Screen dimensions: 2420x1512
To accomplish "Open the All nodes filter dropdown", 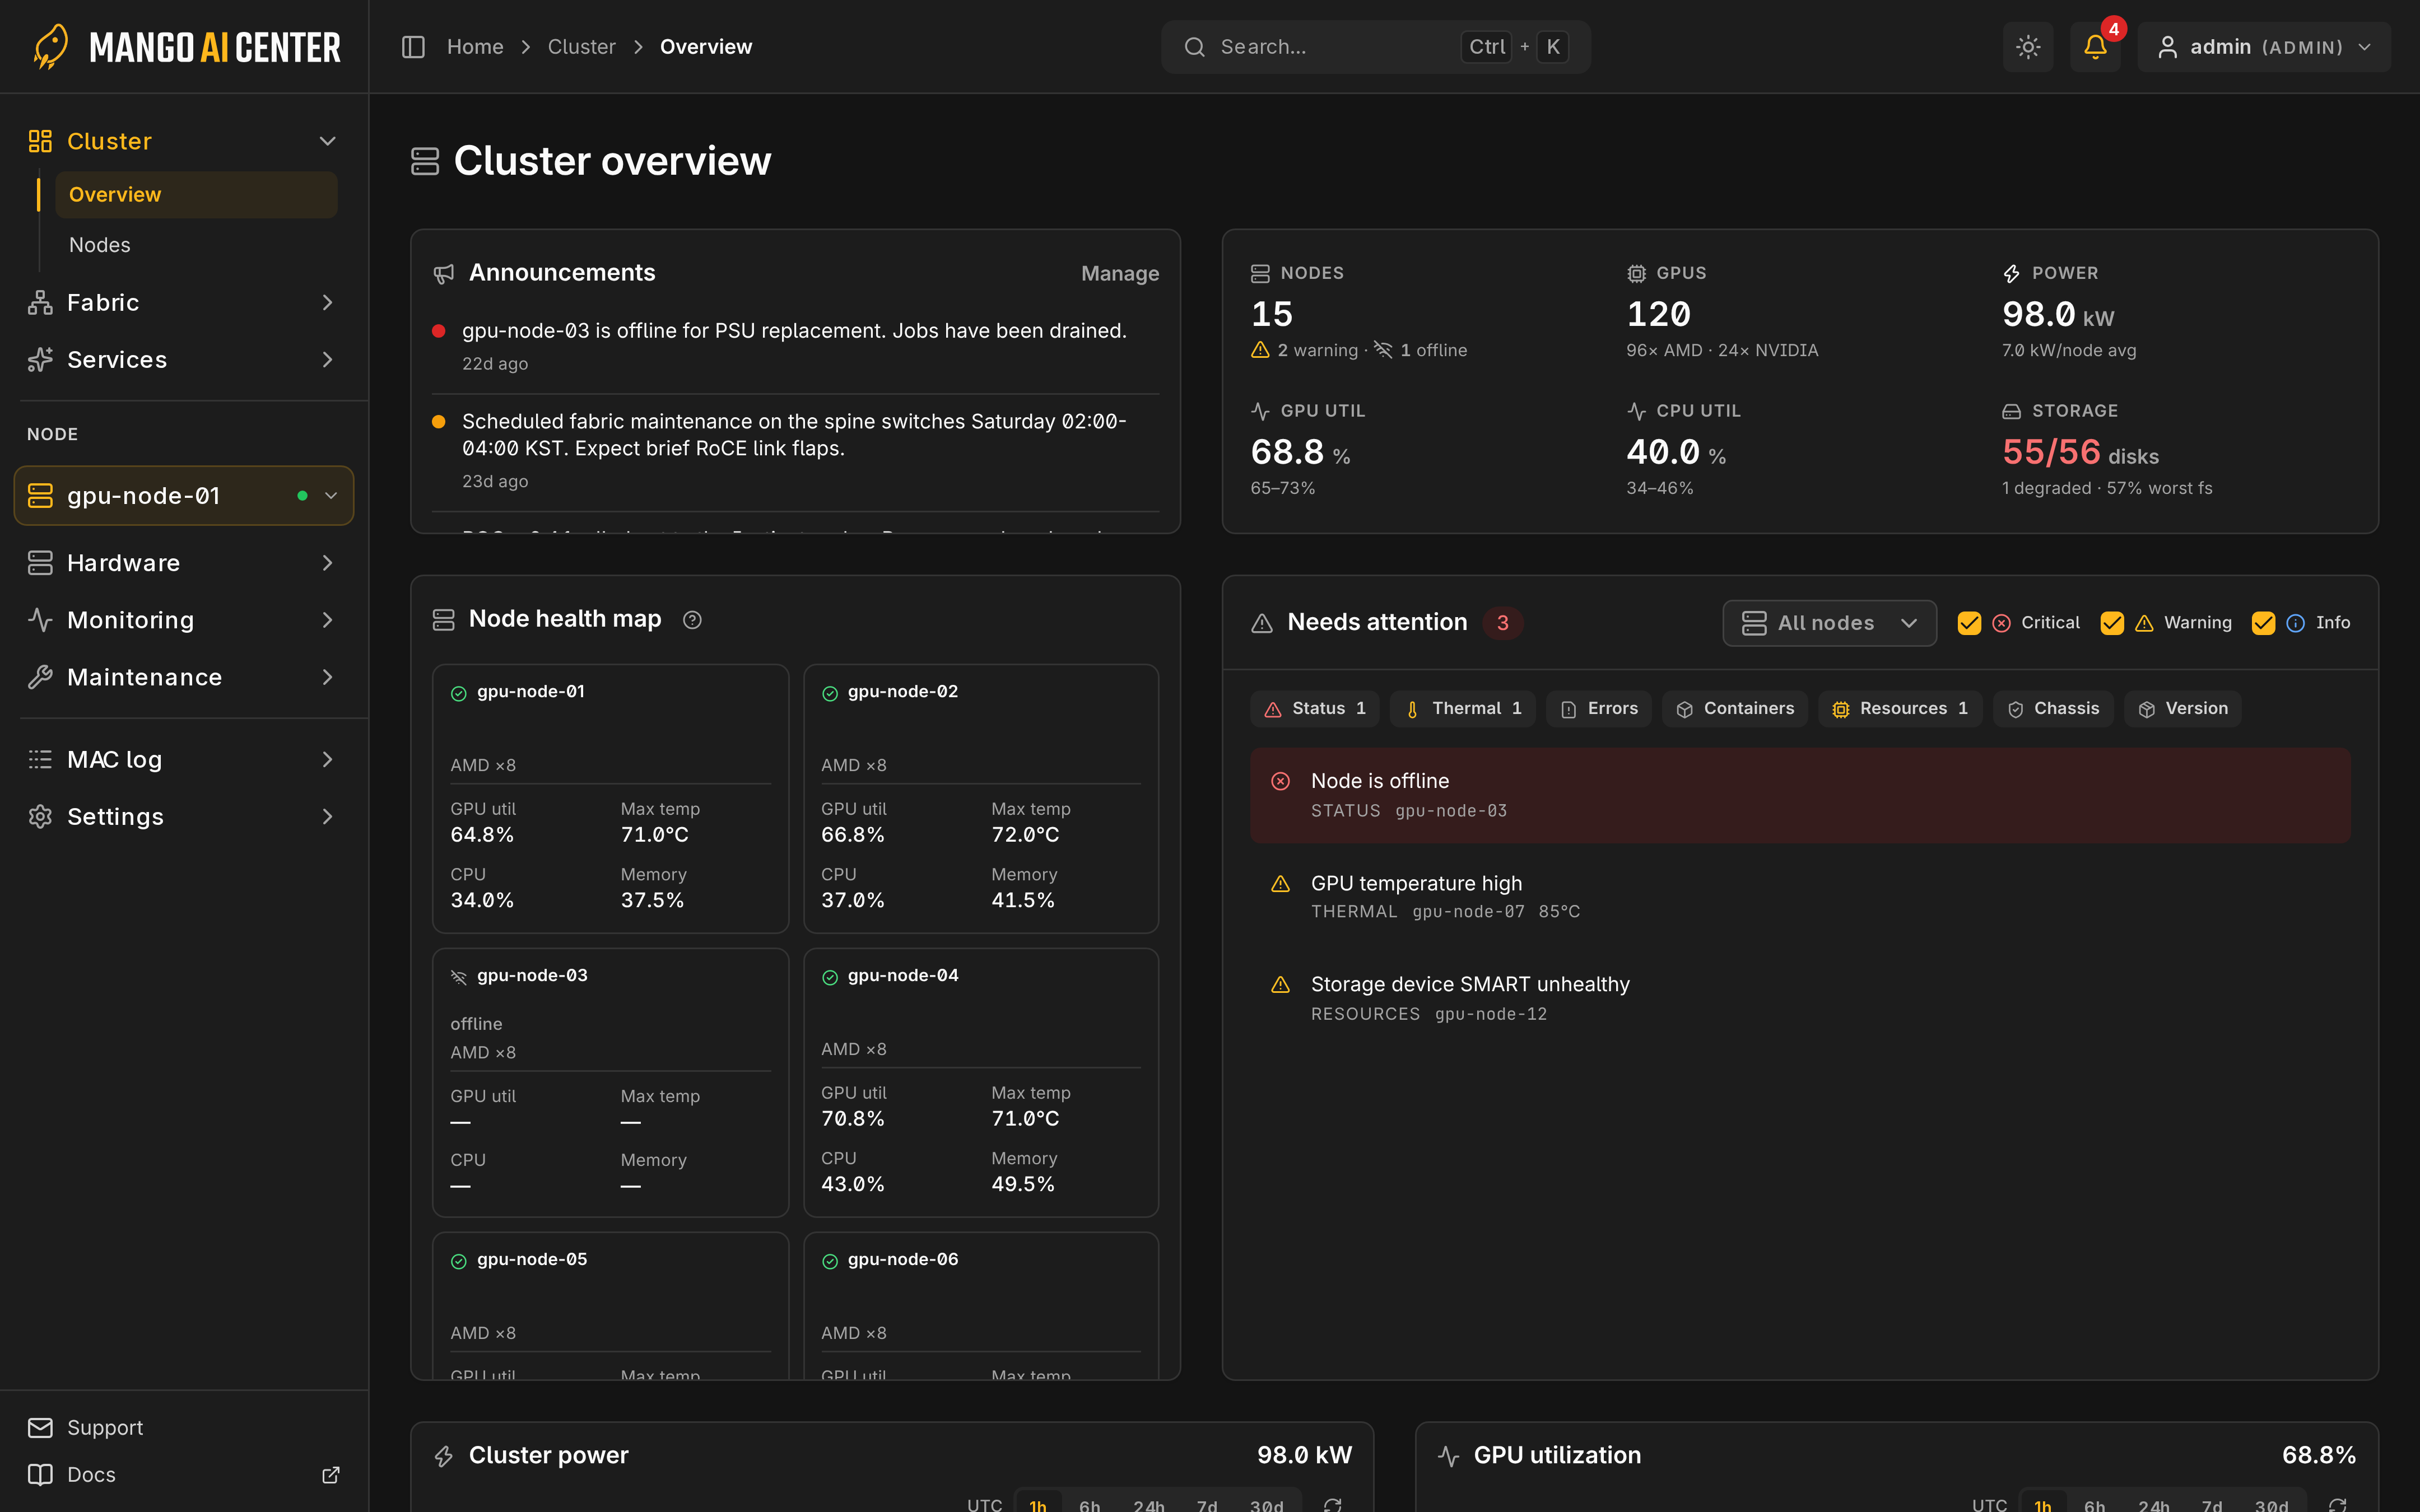I will point(1829,623).
